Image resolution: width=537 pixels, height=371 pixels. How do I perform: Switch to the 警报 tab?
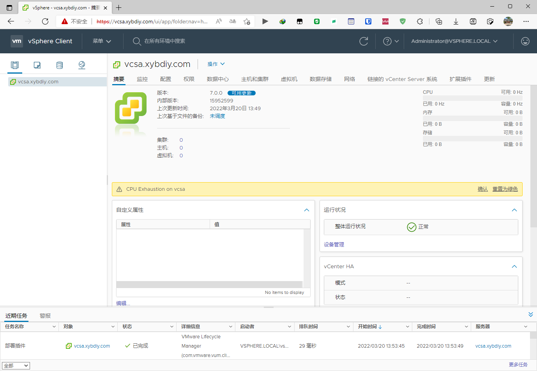click(45, 316)
